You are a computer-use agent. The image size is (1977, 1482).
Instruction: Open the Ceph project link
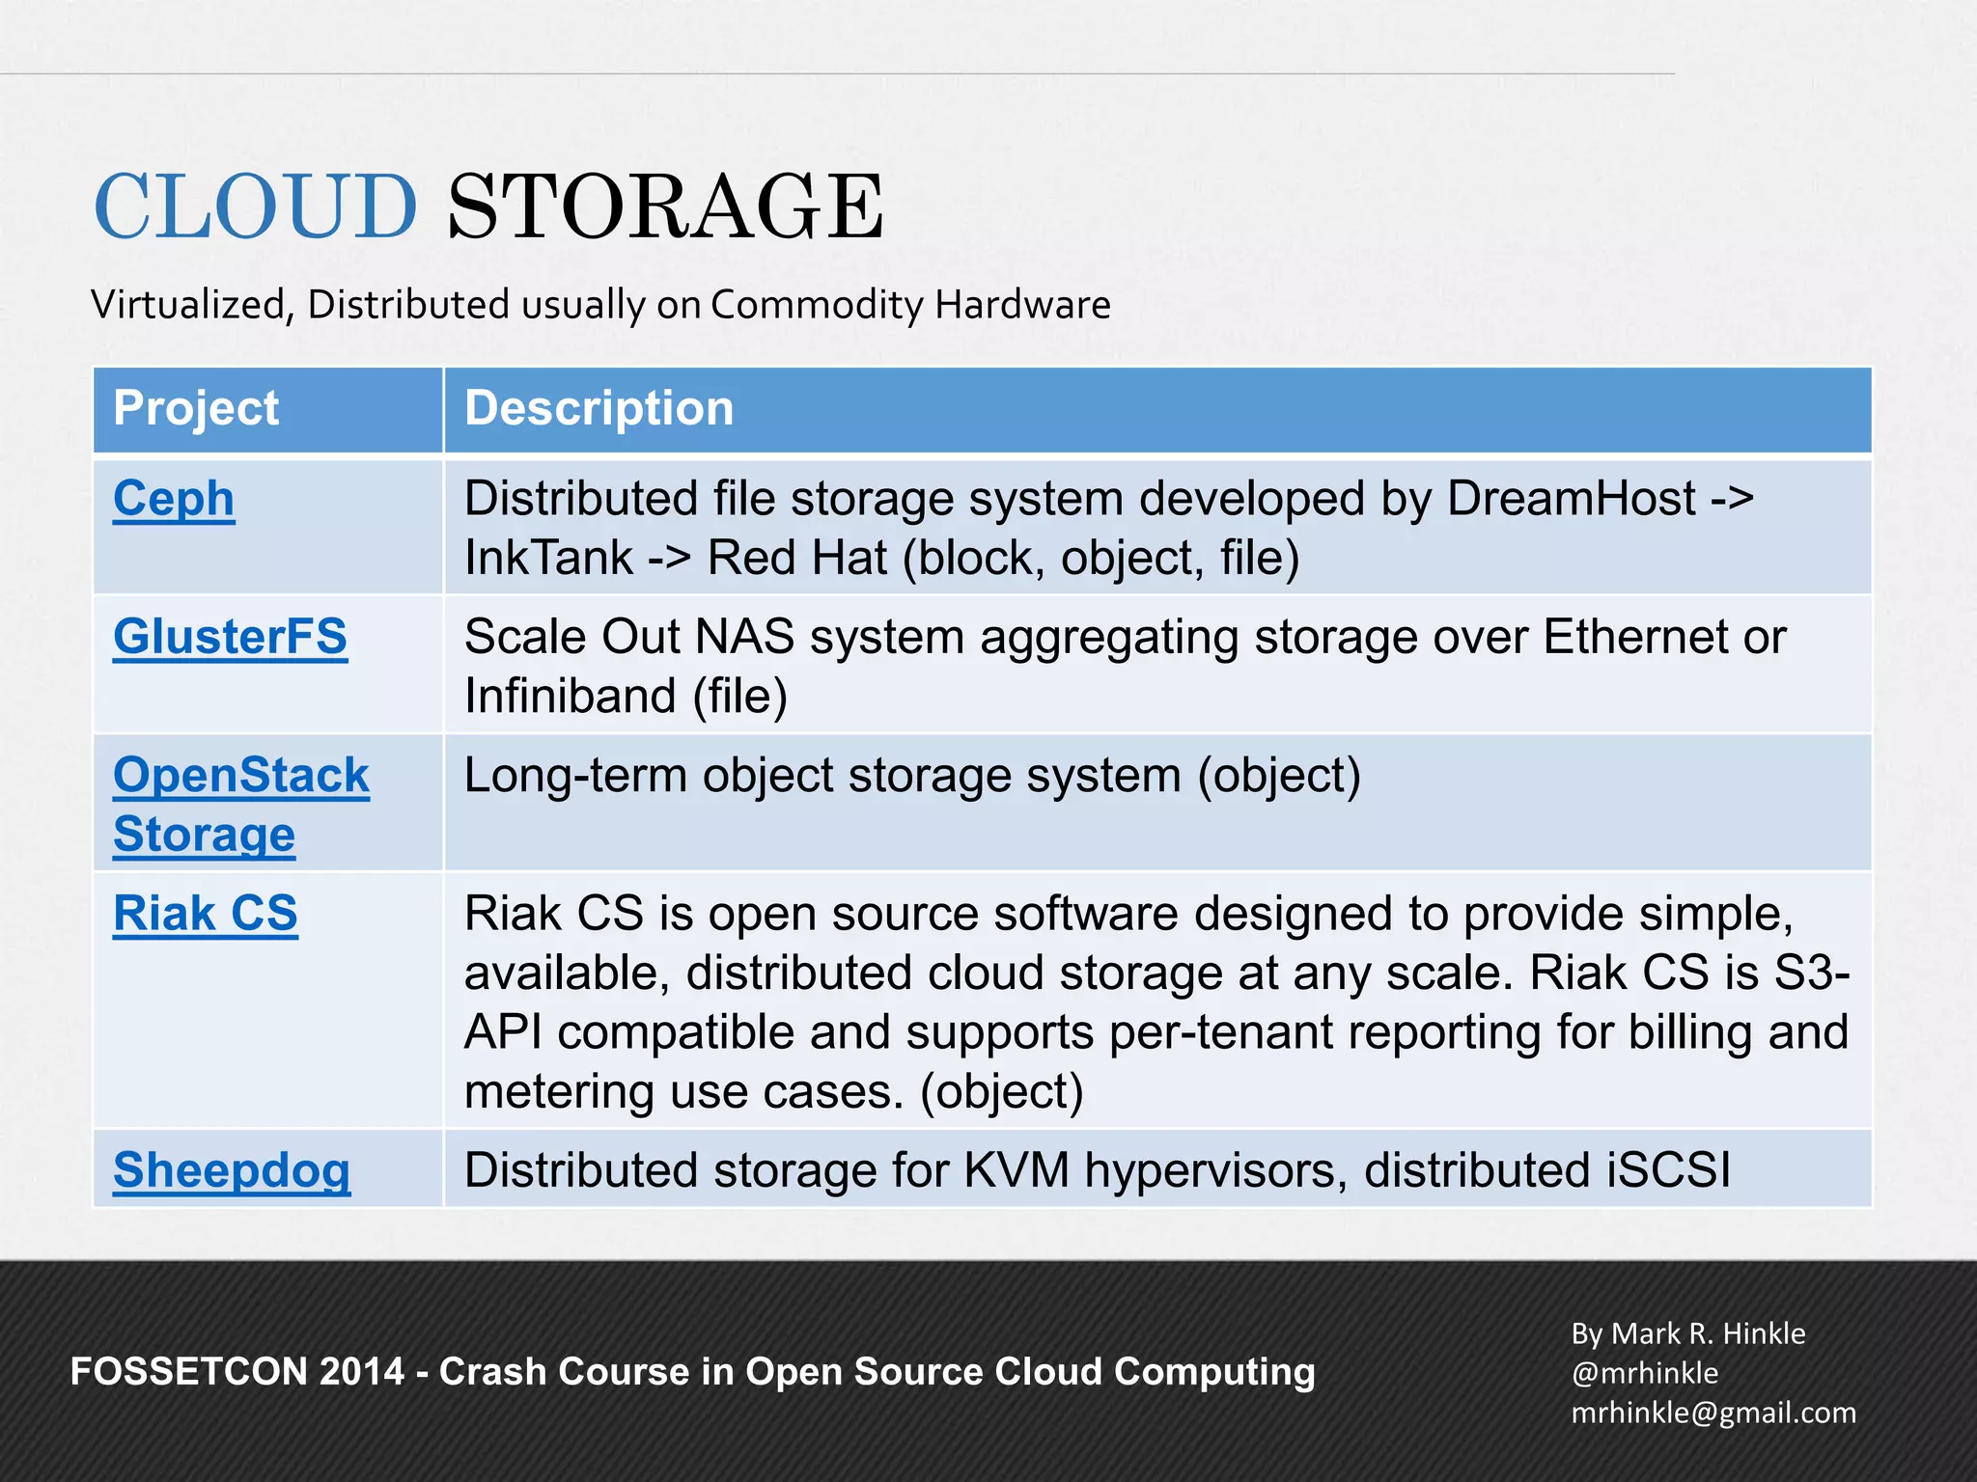174,500
